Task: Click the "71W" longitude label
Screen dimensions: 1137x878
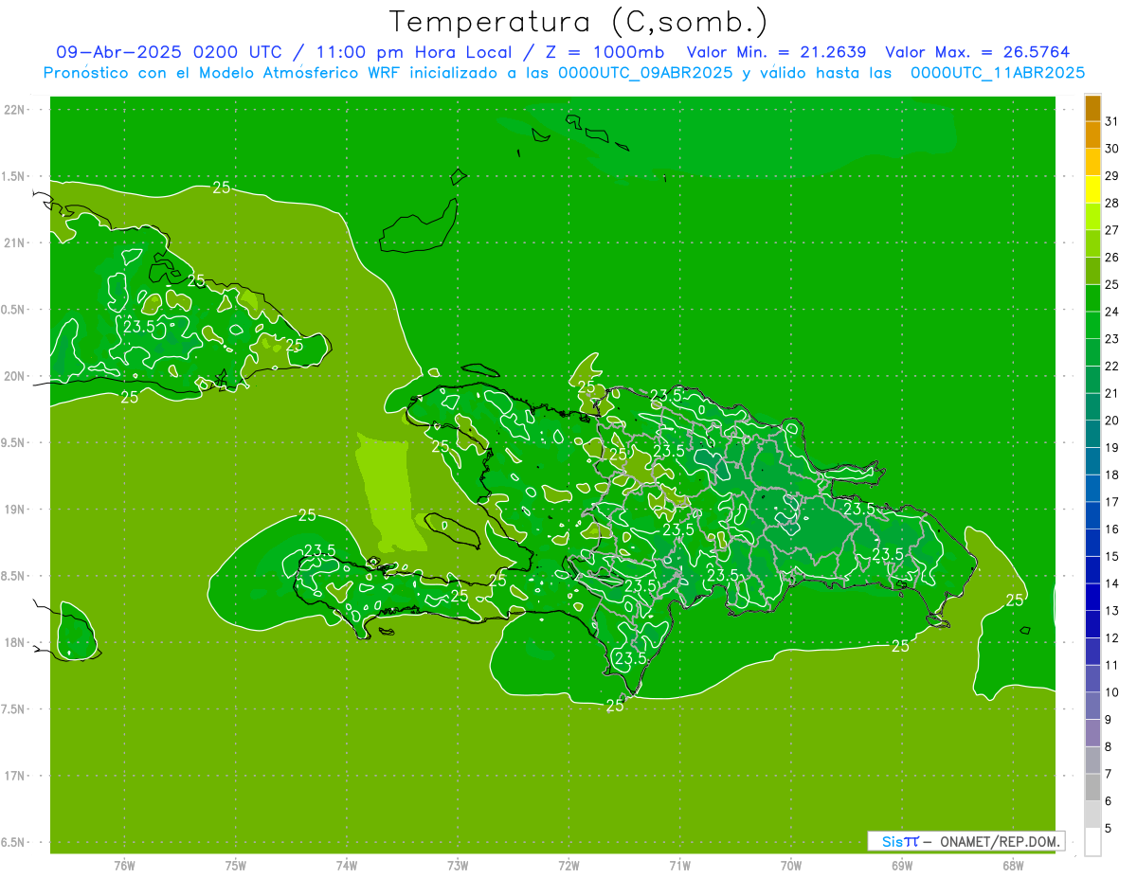Action: (x=679, y=866)
